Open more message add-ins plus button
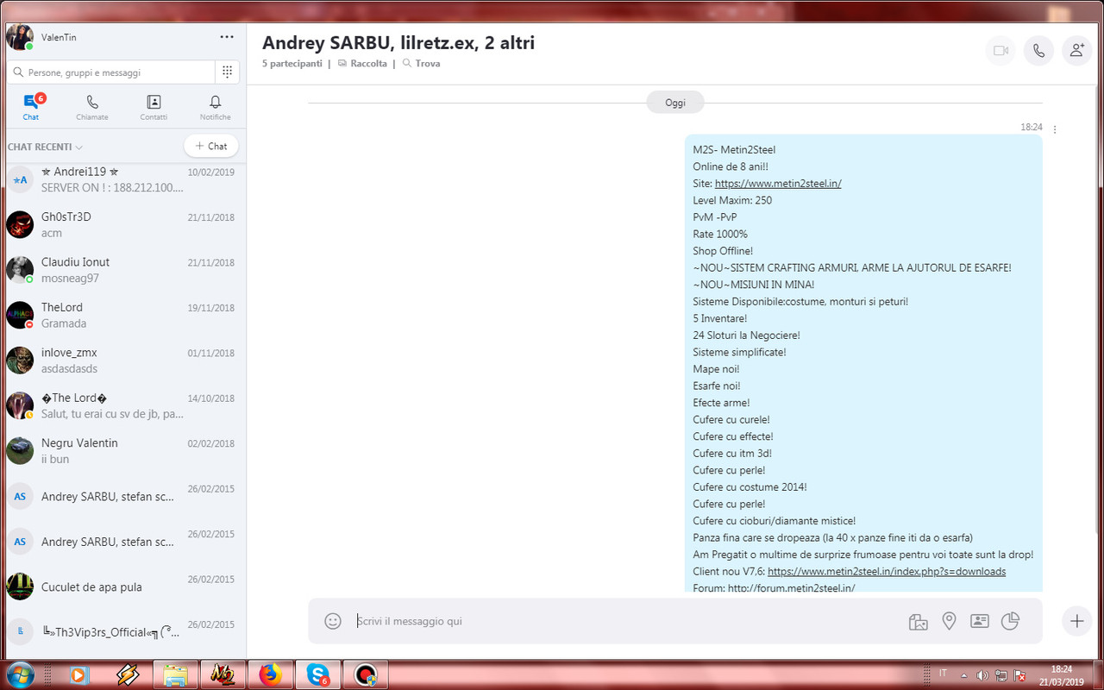1104x690 pixels. tap(1076, 621)
